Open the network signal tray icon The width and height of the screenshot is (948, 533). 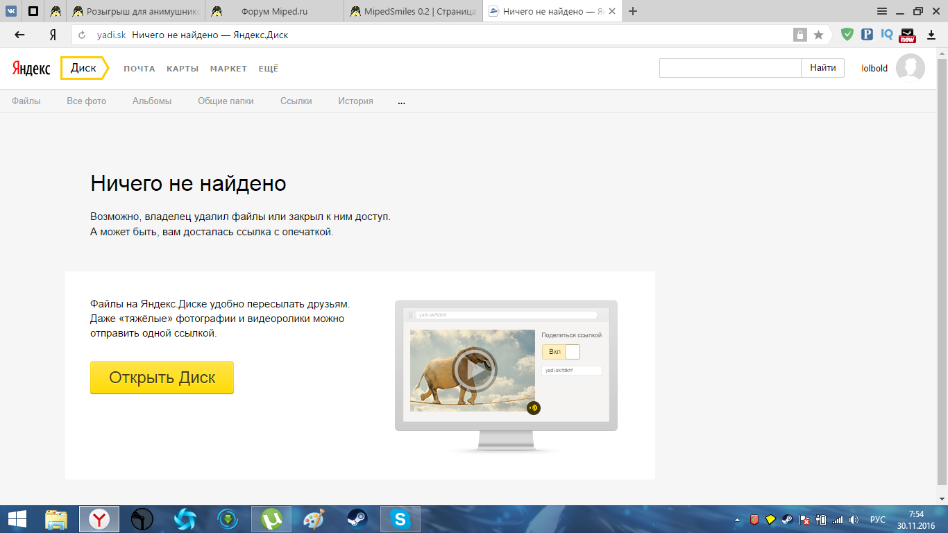[x=837, y=519]
